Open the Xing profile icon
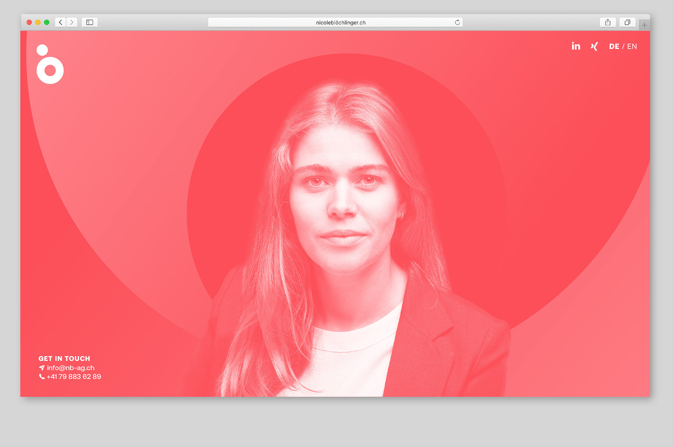Viewport: 673px width, 447px height. pos(594,46)
